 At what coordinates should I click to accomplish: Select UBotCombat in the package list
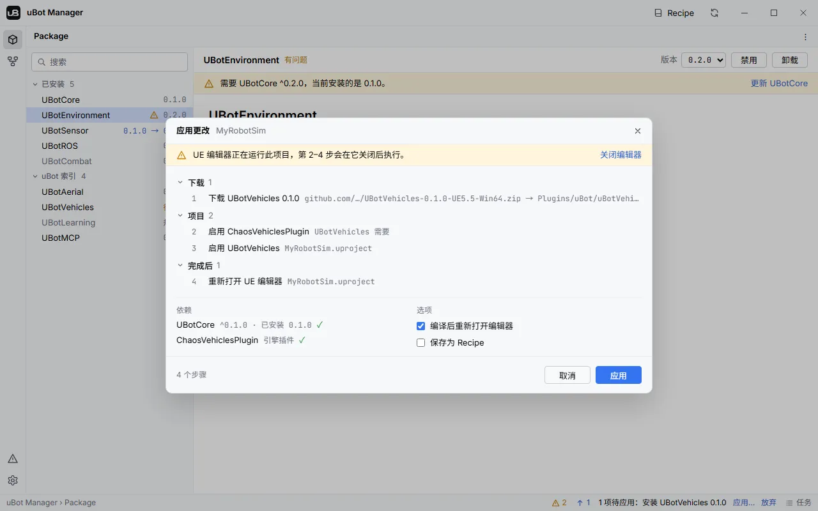tap(109, 161)
